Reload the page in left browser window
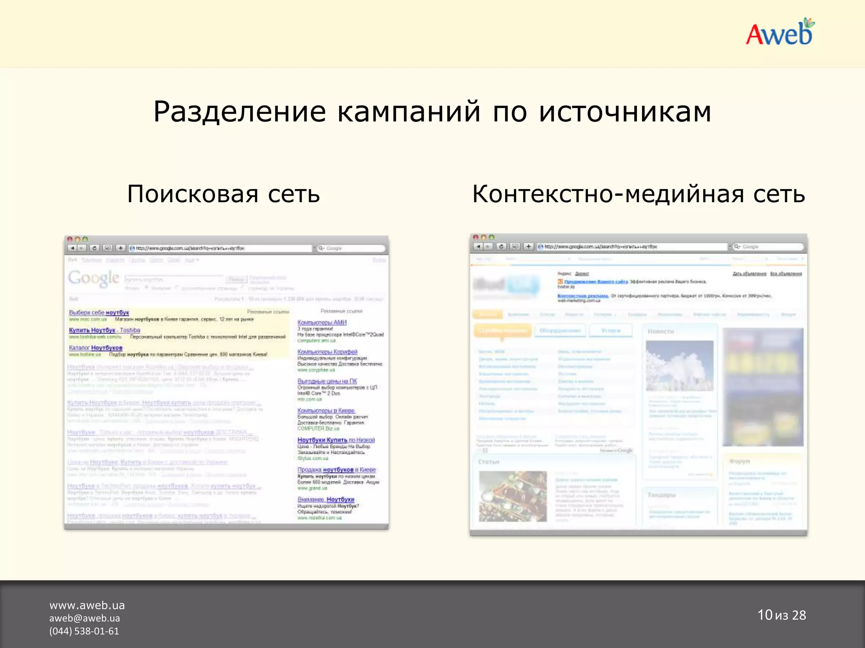Viewport: 865px width, 648px height. [95, 248]
